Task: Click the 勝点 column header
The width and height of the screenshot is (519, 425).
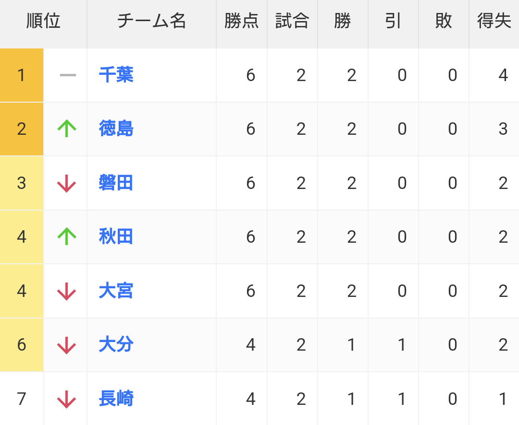Action: point(242,21)
